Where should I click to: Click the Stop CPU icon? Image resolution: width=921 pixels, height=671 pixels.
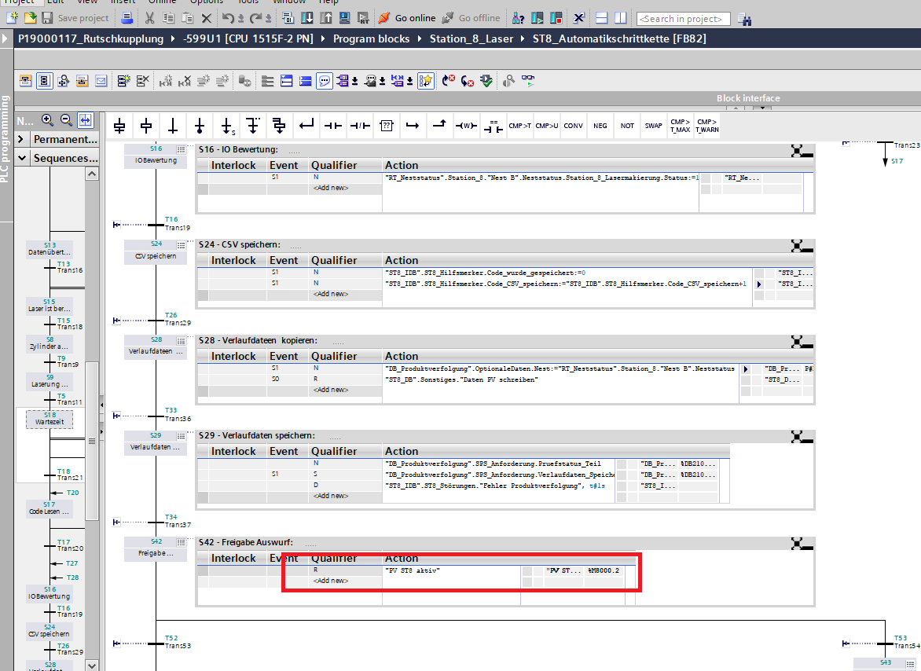tap(556, 17)
